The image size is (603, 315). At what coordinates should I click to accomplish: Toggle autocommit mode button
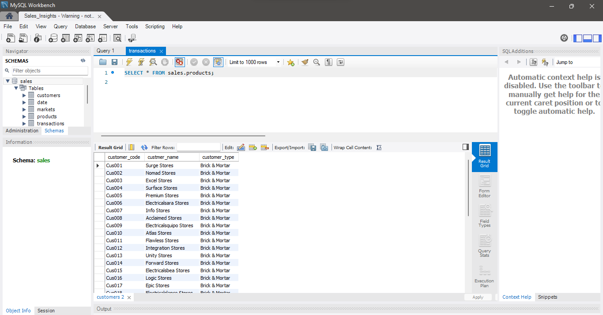[218, 62]
